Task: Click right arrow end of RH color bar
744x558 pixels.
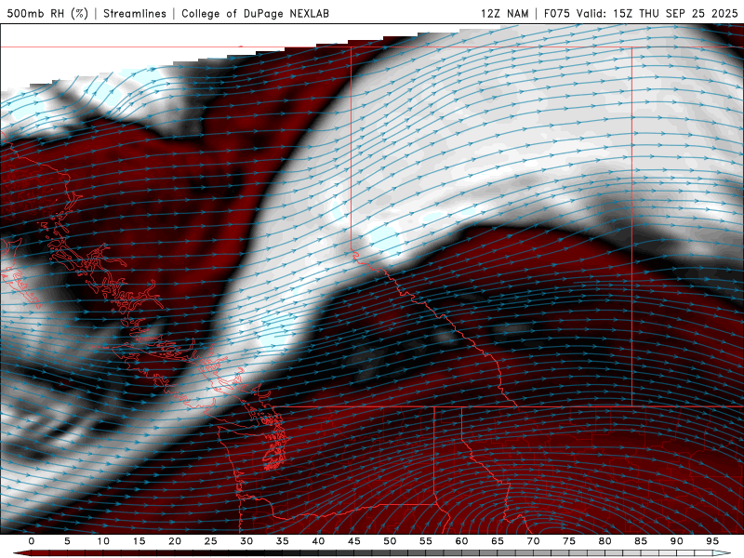Action: pyautogui.click(x=723, y=553)
